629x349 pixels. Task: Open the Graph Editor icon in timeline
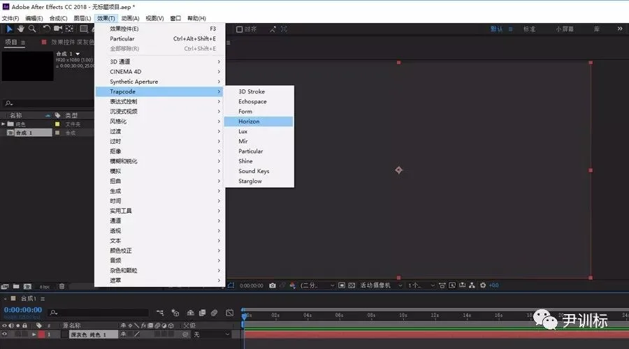(229, 313)
